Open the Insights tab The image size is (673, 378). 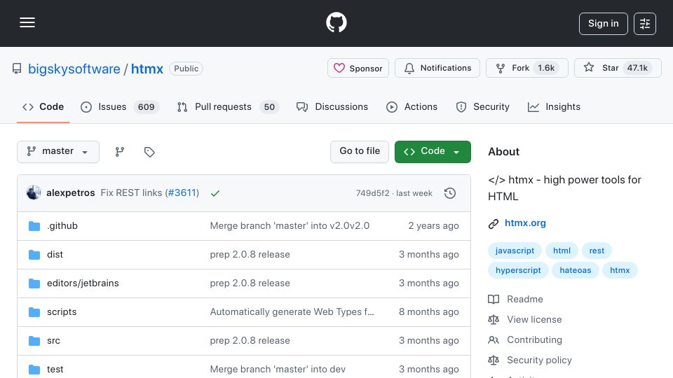point(554,106)
